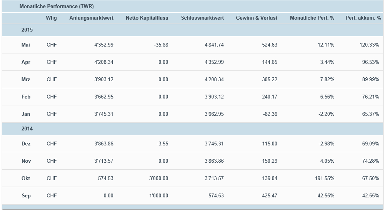This screenshot has height=212, width=385.
Task: Click CHF currency in Nov row
Action: pyautogui.click(x=52, y=161)
